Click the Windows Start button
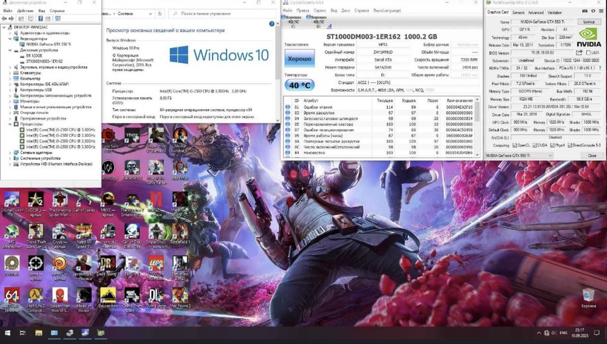Viewport: 607px width, 344px height. pyautogui.click(x=7, y=333)
